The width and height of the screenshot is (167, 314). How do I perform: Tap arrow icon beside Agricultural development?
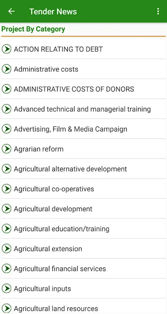point(7,209)
